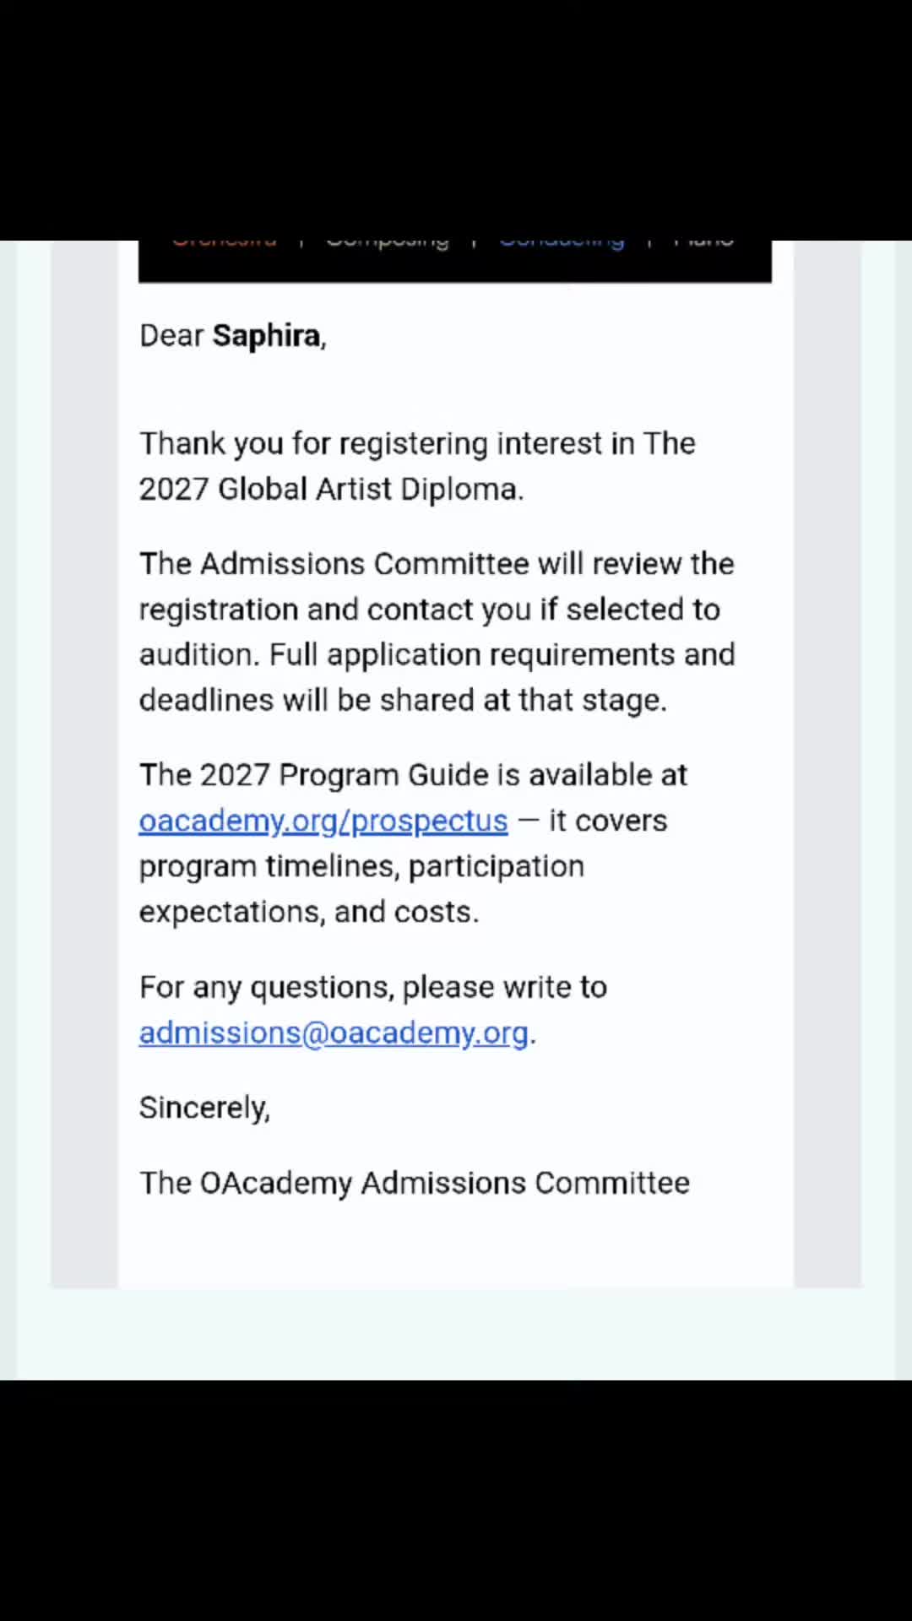Tap the bold name Saphira in greeting
The image size is (912, 1621).
[x=267, y=336]
